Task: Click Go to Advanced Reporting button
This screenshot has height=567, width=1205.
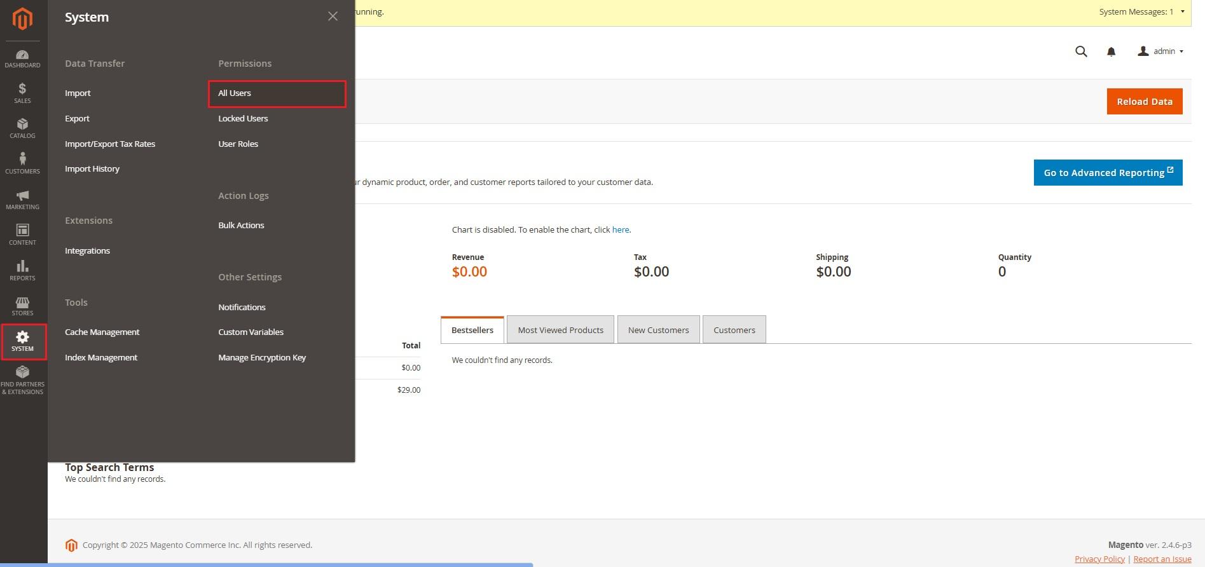Action: pyautogui.click(x=1108, y=173)
